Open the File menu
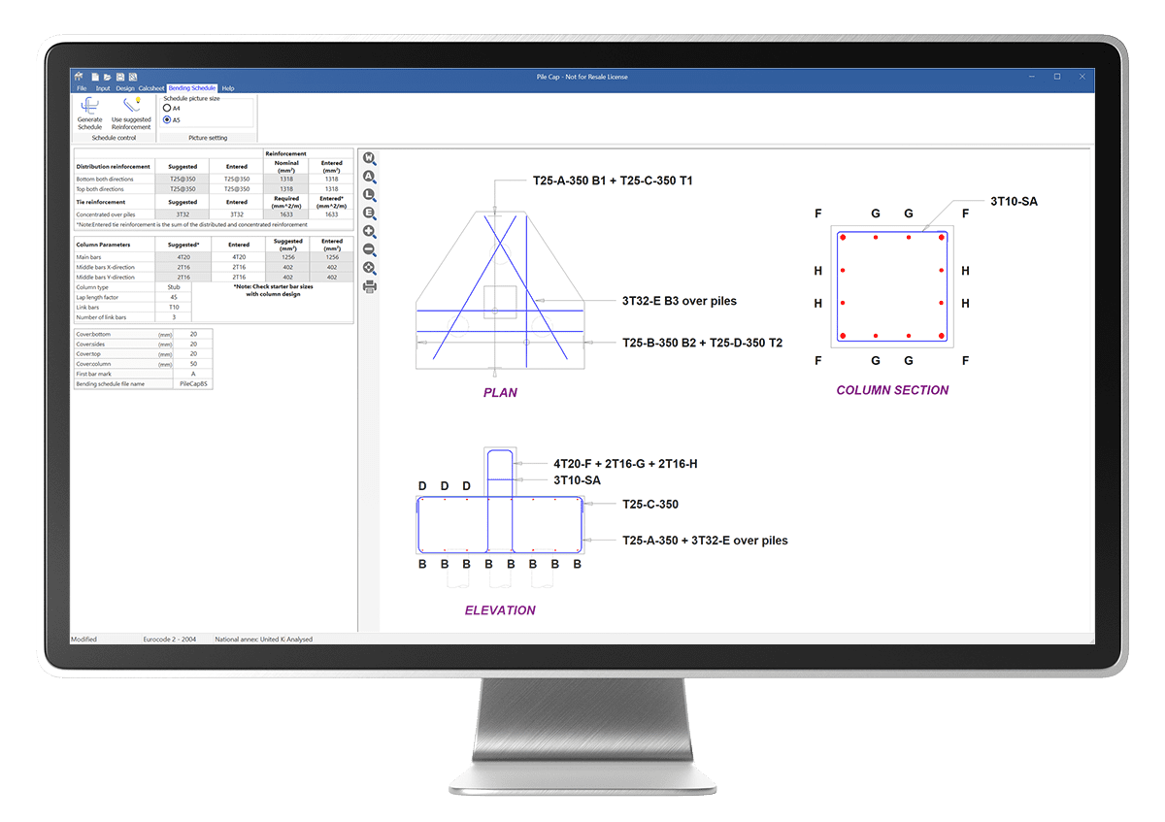The height and width of the screenshot is (822, 1165). point(82,88)
